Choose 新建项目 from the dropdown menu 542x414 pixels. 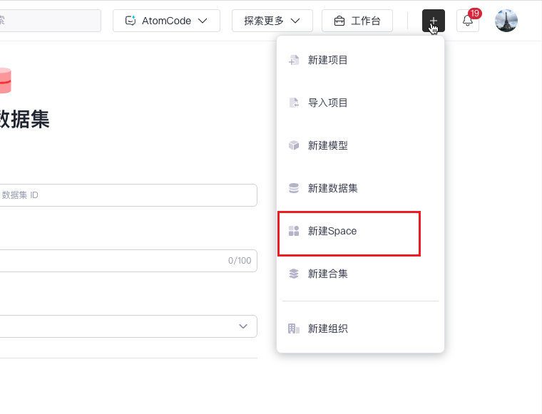pyautogui.click(x=361, y=60)
